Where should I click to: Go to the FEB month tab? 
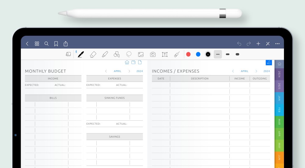tap(279, 110)
